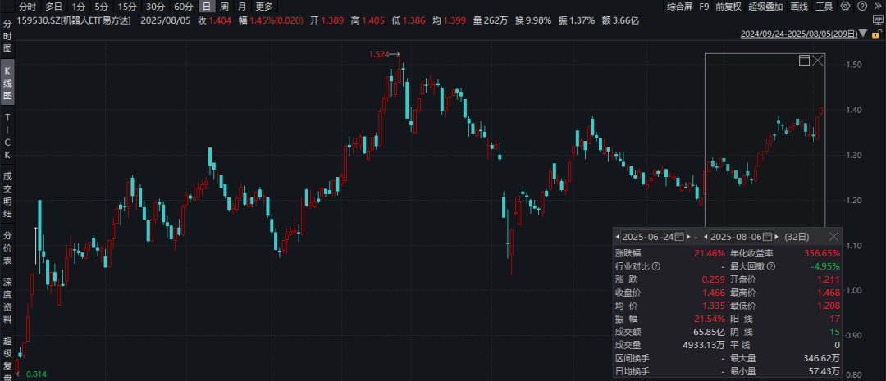Screen dimensions: 886x381
Task: Expand the double-chevron more icon
Action: tap(876, 7)
